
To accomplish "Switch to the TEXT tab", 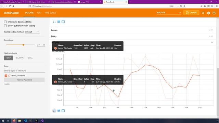I will 39,13.
